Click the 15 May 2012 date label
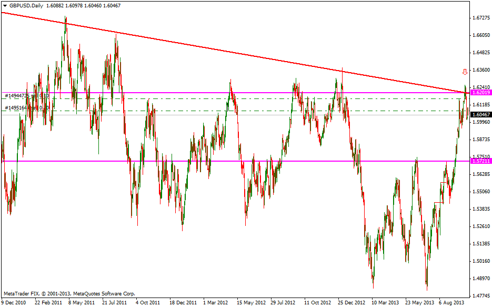 251,303
